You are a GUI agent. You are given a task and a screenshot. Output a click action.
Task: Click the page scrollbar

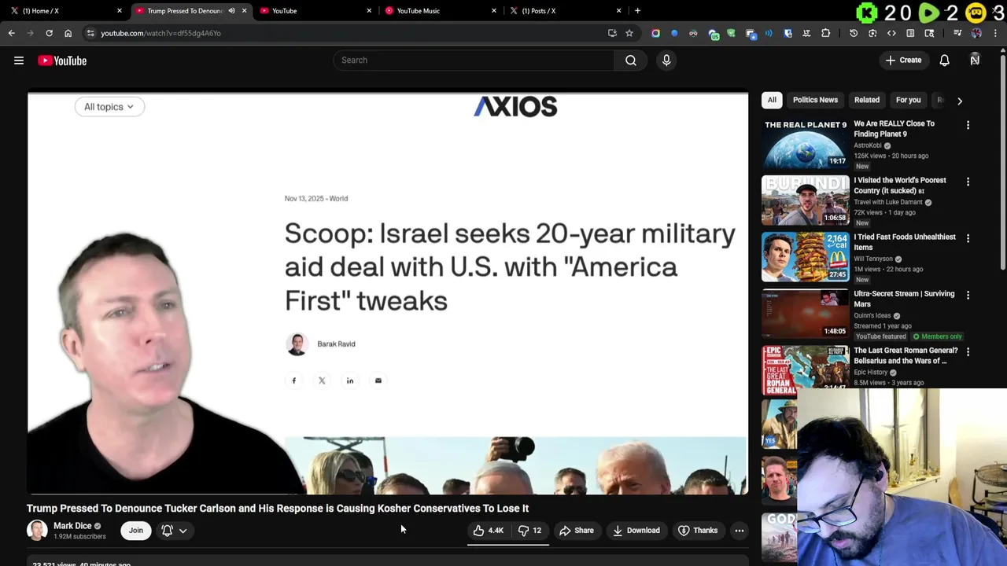[x=1003, y=161]
